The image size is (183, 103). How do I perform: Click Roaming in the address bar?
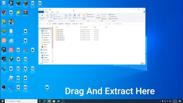click(67, 24)
